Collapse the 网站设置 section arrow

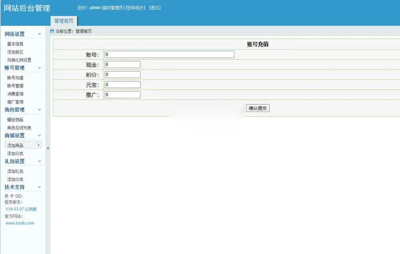click(39, 34)
